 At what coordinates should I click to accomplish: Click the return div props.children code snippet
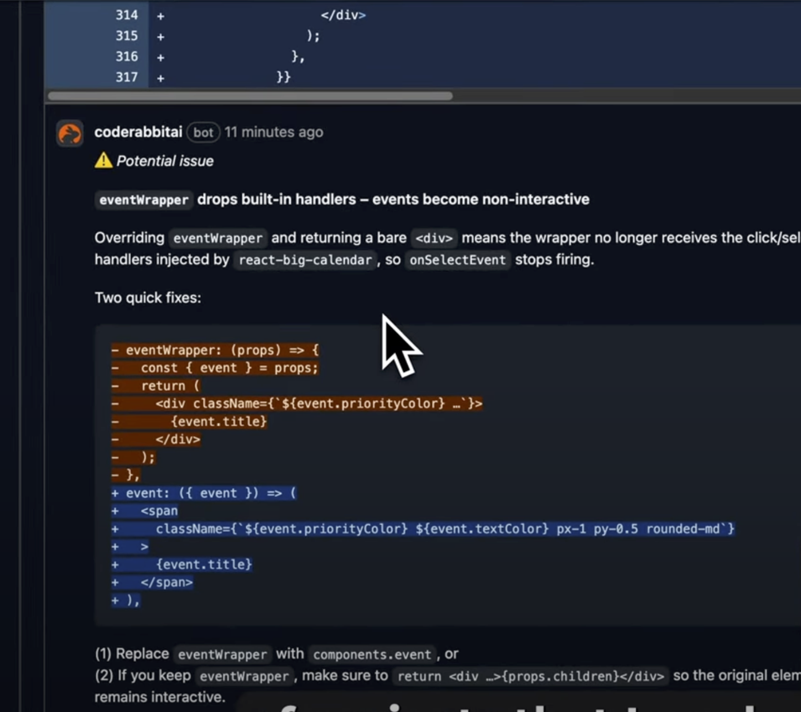point(530,676)
